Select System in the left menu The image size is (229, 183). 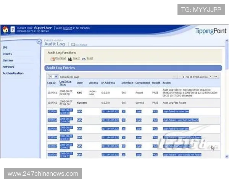[x=8, y=60]
